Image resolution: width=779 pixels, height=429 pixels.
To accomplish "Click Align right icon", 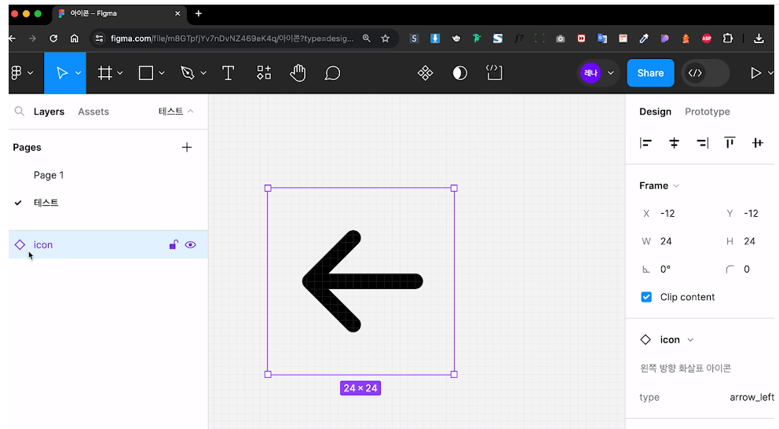I will (702, 143).
